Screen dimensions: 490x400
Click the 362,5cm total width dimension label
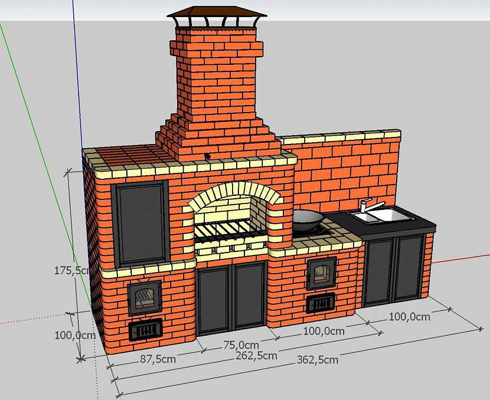317,360
